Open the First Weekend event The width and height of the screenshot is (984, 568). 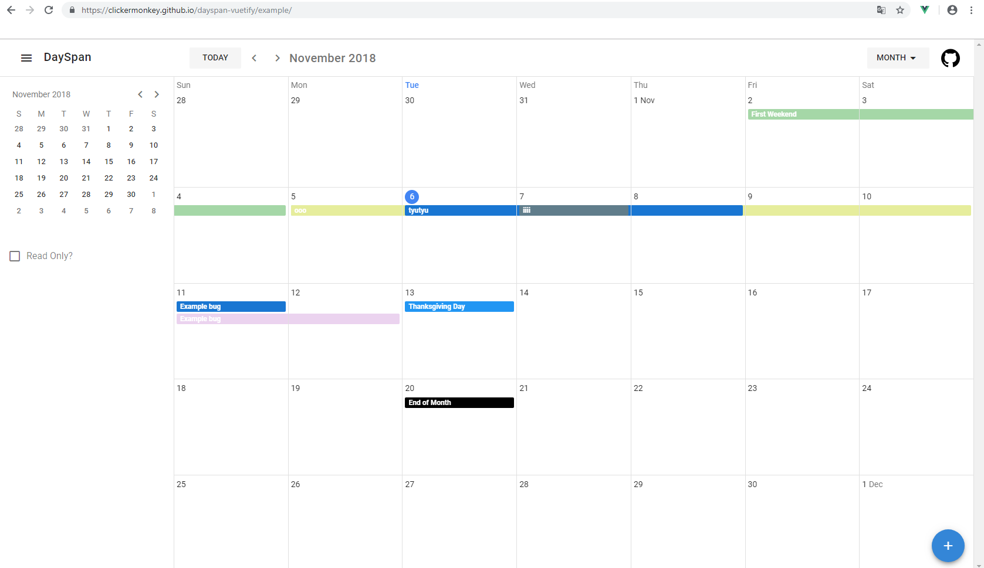coord(803,114)
